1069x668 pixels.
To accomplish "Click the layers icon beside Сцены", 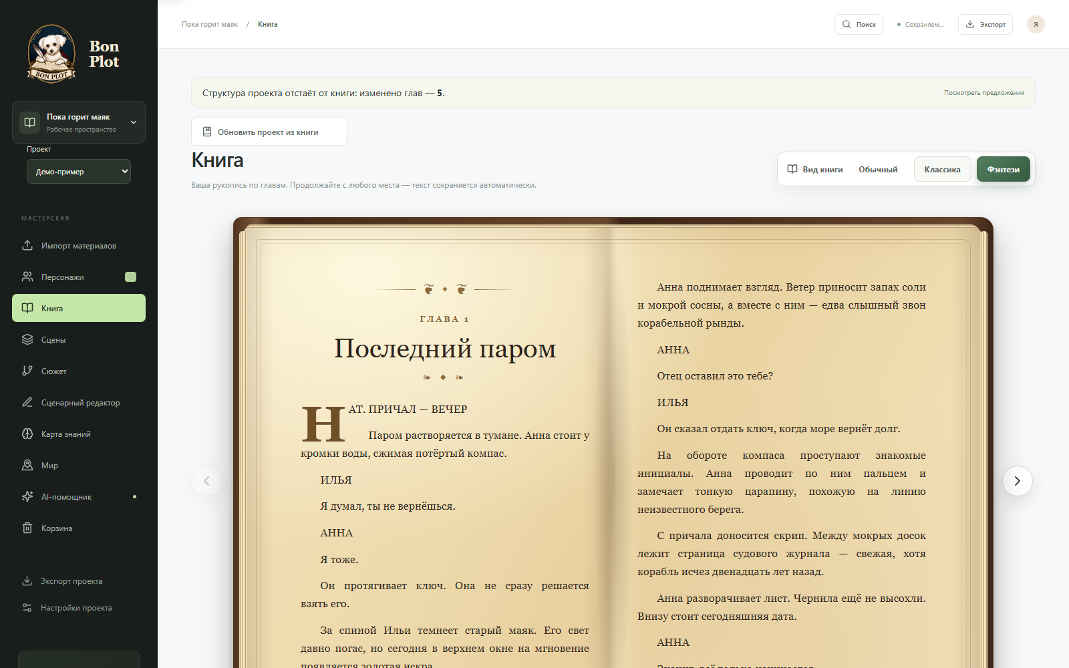I will click(27, 339).
